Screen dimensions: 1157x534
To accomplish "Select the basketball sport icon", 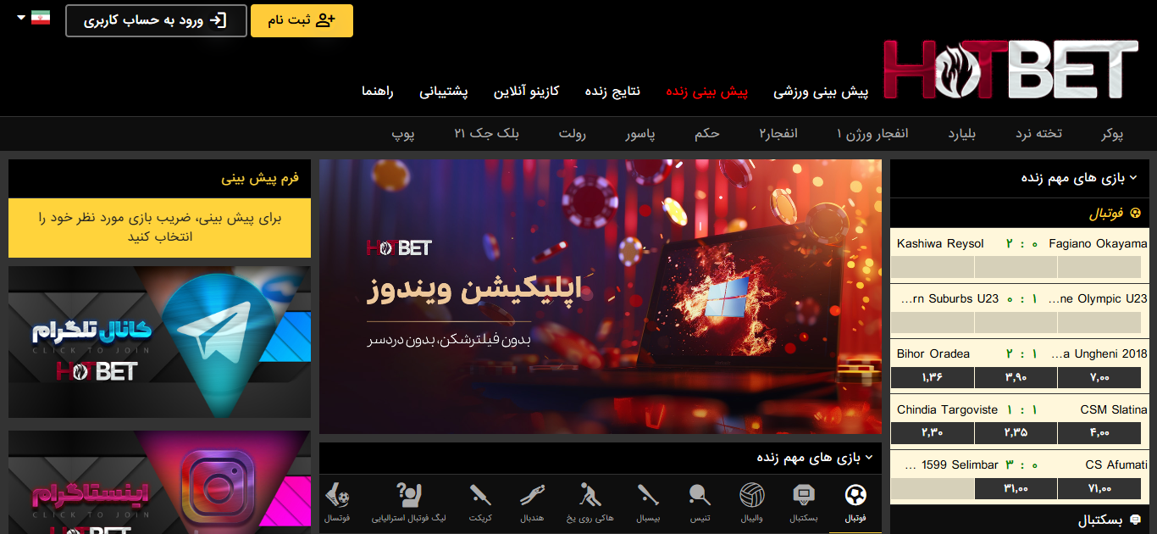I will (804, 494).
